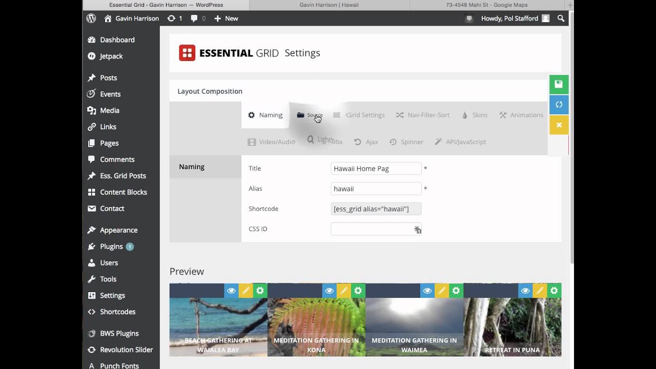Image resolution: width=656 pixels, height=369 pixels.
Task: Click pencil edit icon on Retreat in Puna item
Action: pyautogui.click(x=540, y=291)
